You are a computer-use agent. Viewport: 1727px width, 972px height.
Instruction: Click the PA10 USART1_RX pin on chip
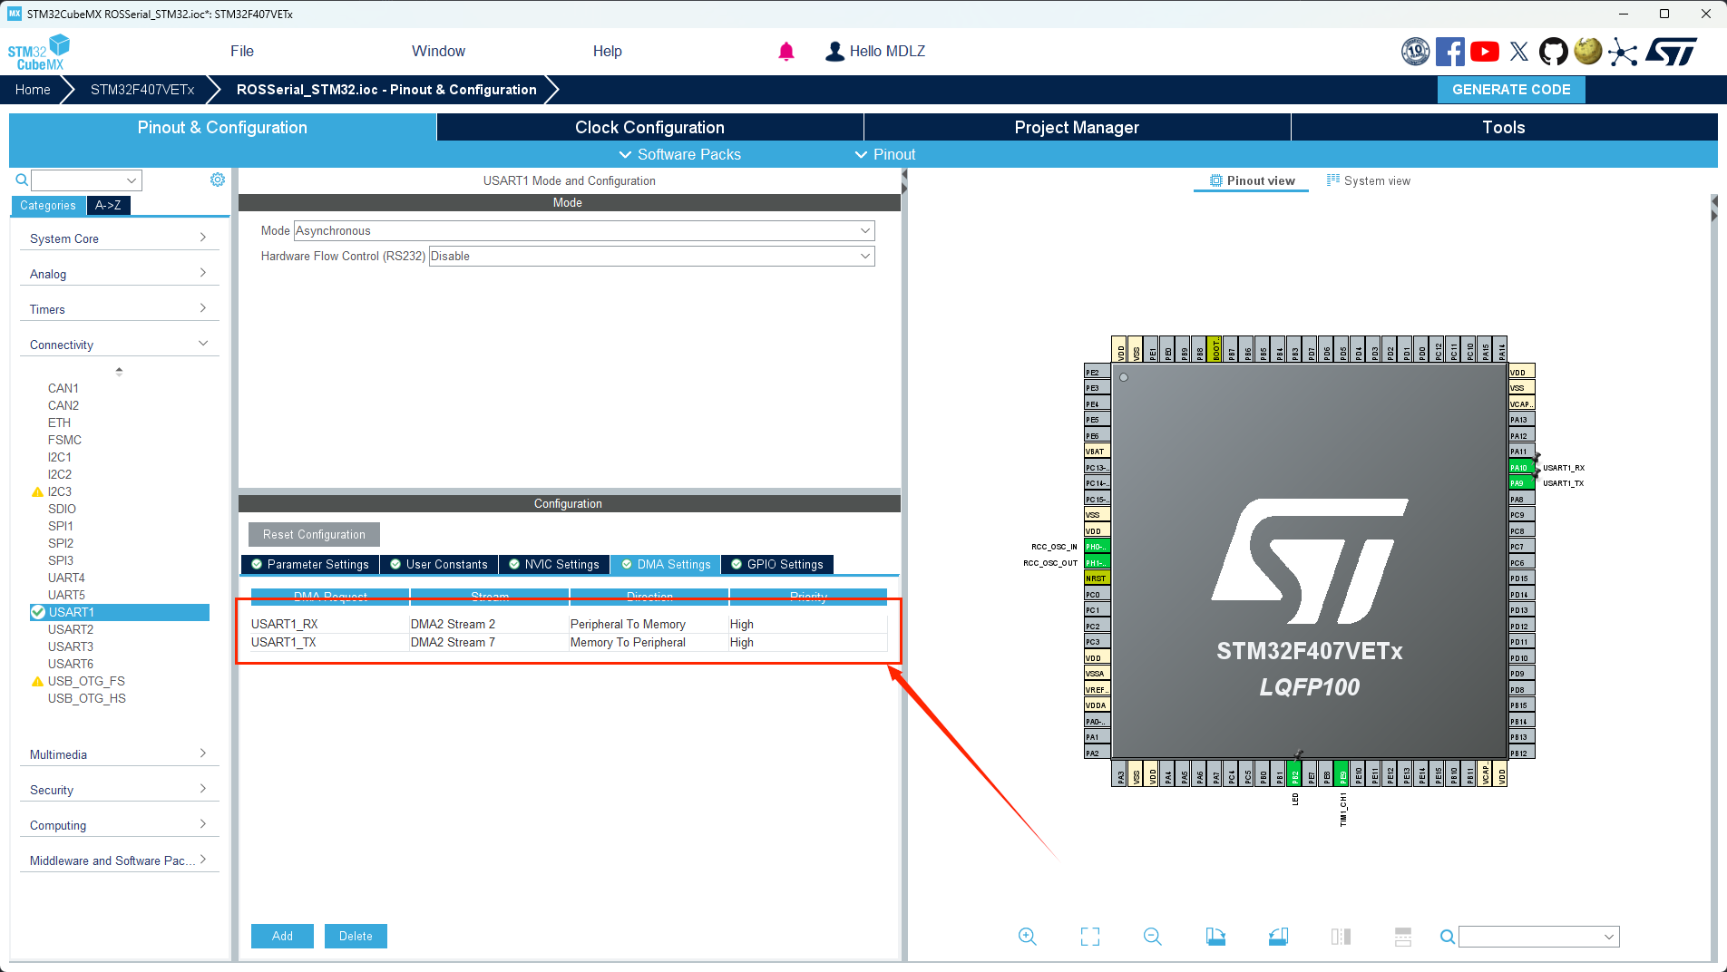pos(1521,467)
